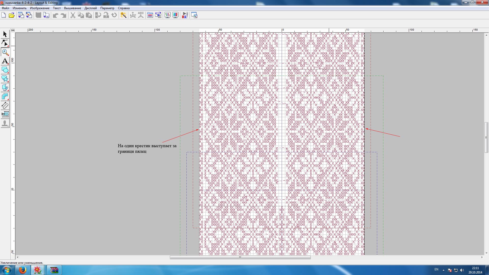489x275 pixels.
Task: Click the horizontal scrollbar thumb
Action: pyautogui.click(x=240, y=257)
